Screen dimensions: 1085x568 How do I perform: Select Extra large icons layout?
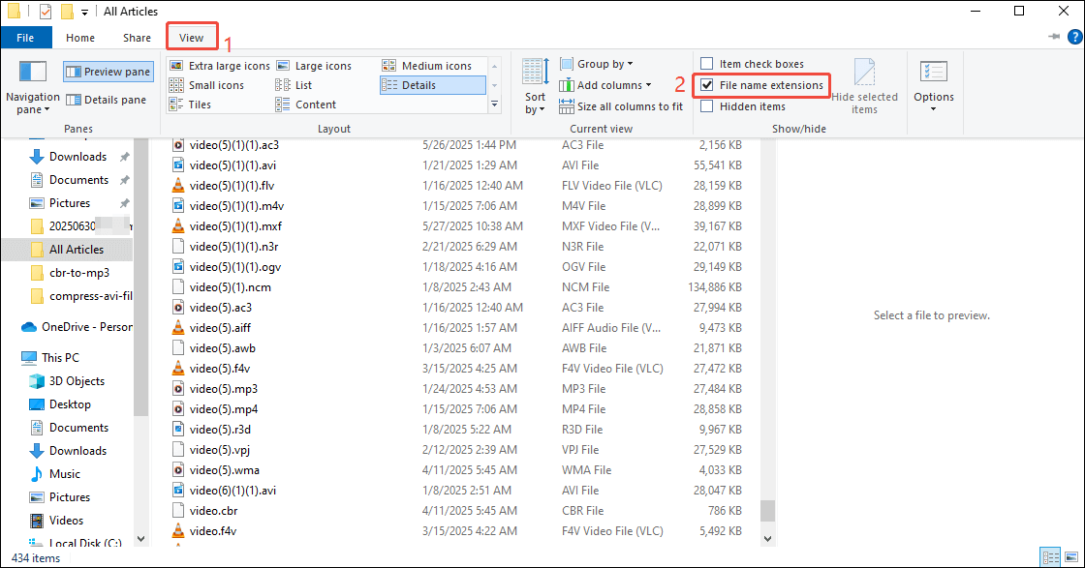click(x=219, y=66)
